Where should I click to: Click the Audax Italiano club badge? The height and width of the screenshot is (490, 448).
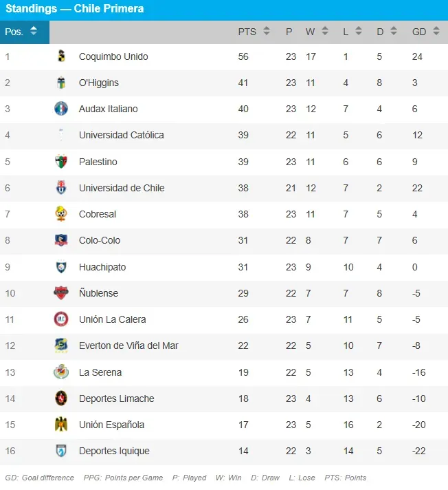click(x=61, y=109)
